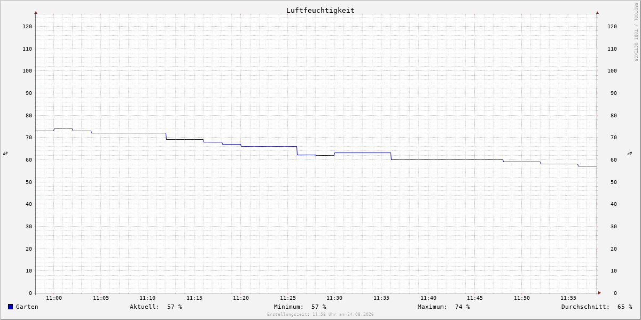The image size is (641, 320).
Task: Click the Durchschnitt 65 % readout
Action: point(597,307)
